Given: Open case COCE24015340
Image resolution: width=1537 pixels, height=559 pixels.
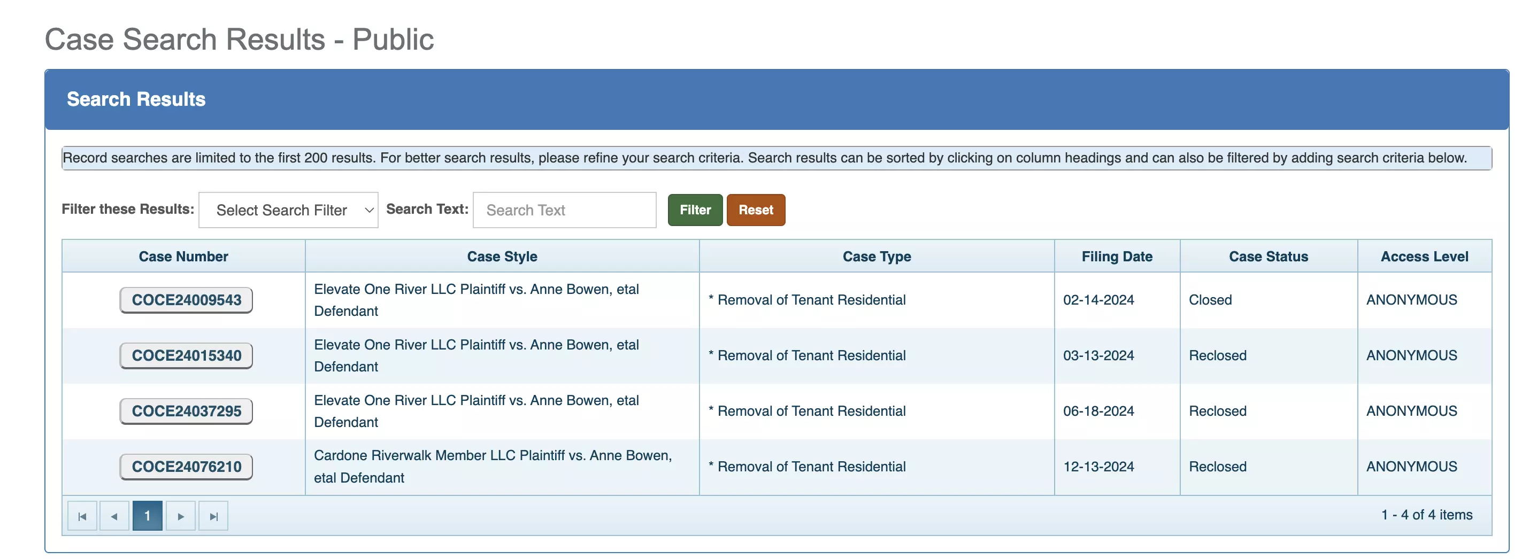Looking at the screenshot, I should pos(186,356).
